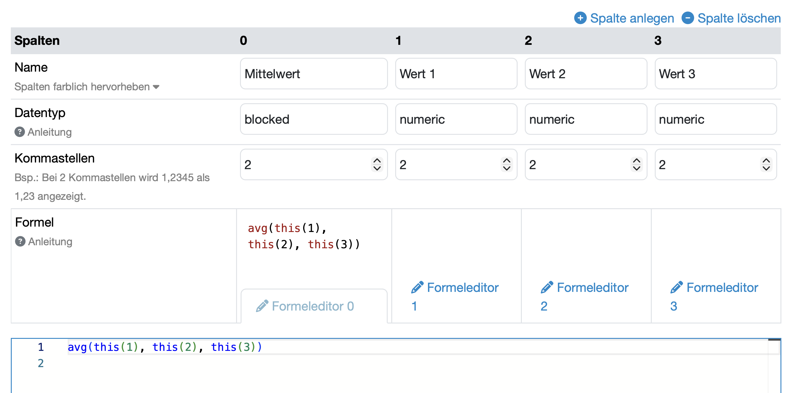Click the pencil icon of Formeleditor 2
Screen dimensions: 791x393
click(x=547, y=287)
